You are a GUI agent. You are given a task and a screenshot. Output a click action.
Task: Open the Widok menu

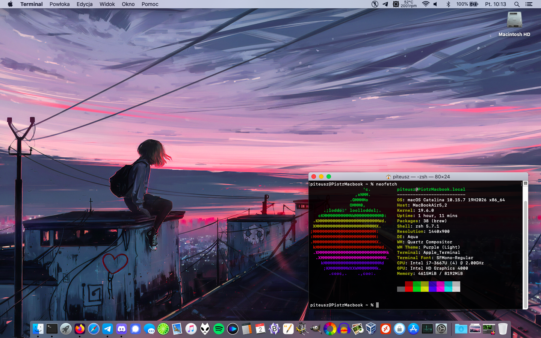107,4
